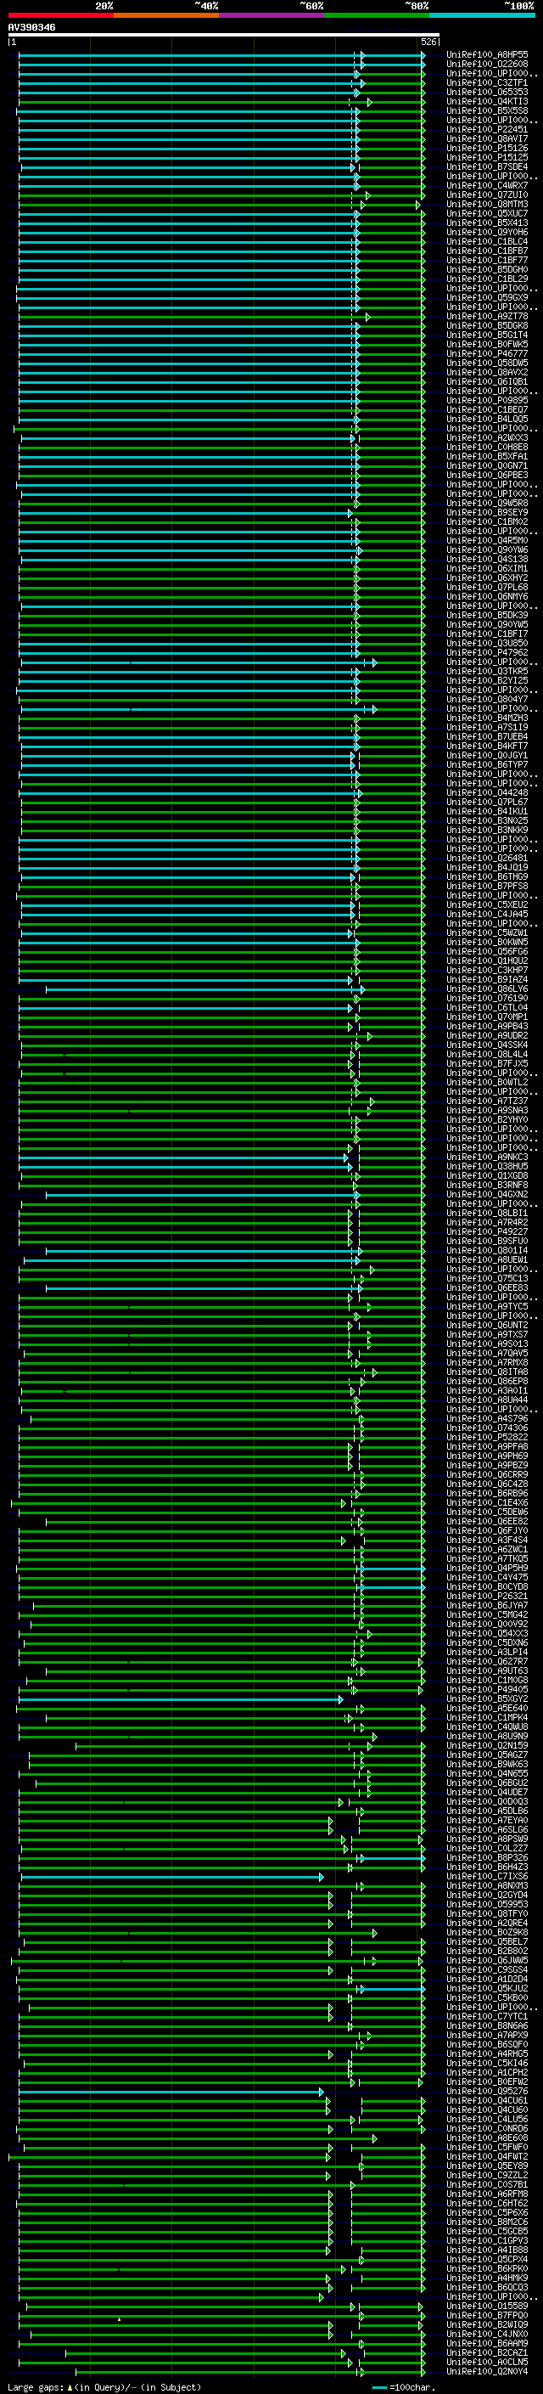
Task: Select hit UniRef100_P46777
Action: click(487, 354)
